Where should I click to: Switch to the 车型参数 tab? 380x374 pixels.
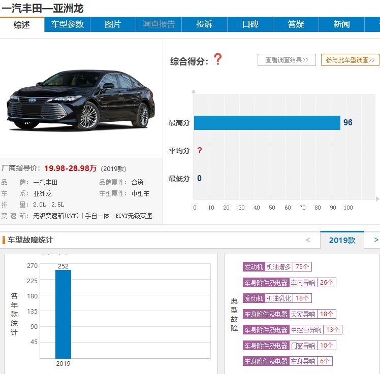[x=67, y=24]
